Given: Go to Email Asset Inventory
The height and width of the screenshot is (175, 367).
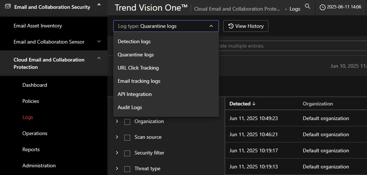Looking at the screenshot, I should point(38,26).
